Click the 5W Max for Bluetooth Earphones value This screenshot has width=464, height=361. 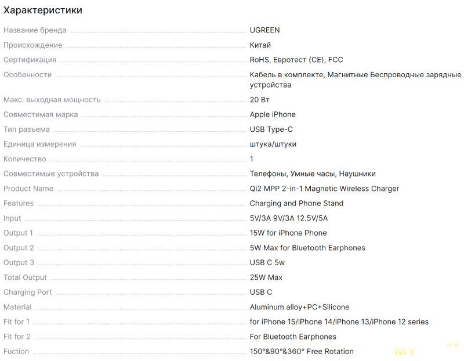pos(307,248)
